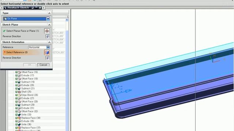Select the Extrude (31) tree item
Screen dimensions: 234x131
28,108
